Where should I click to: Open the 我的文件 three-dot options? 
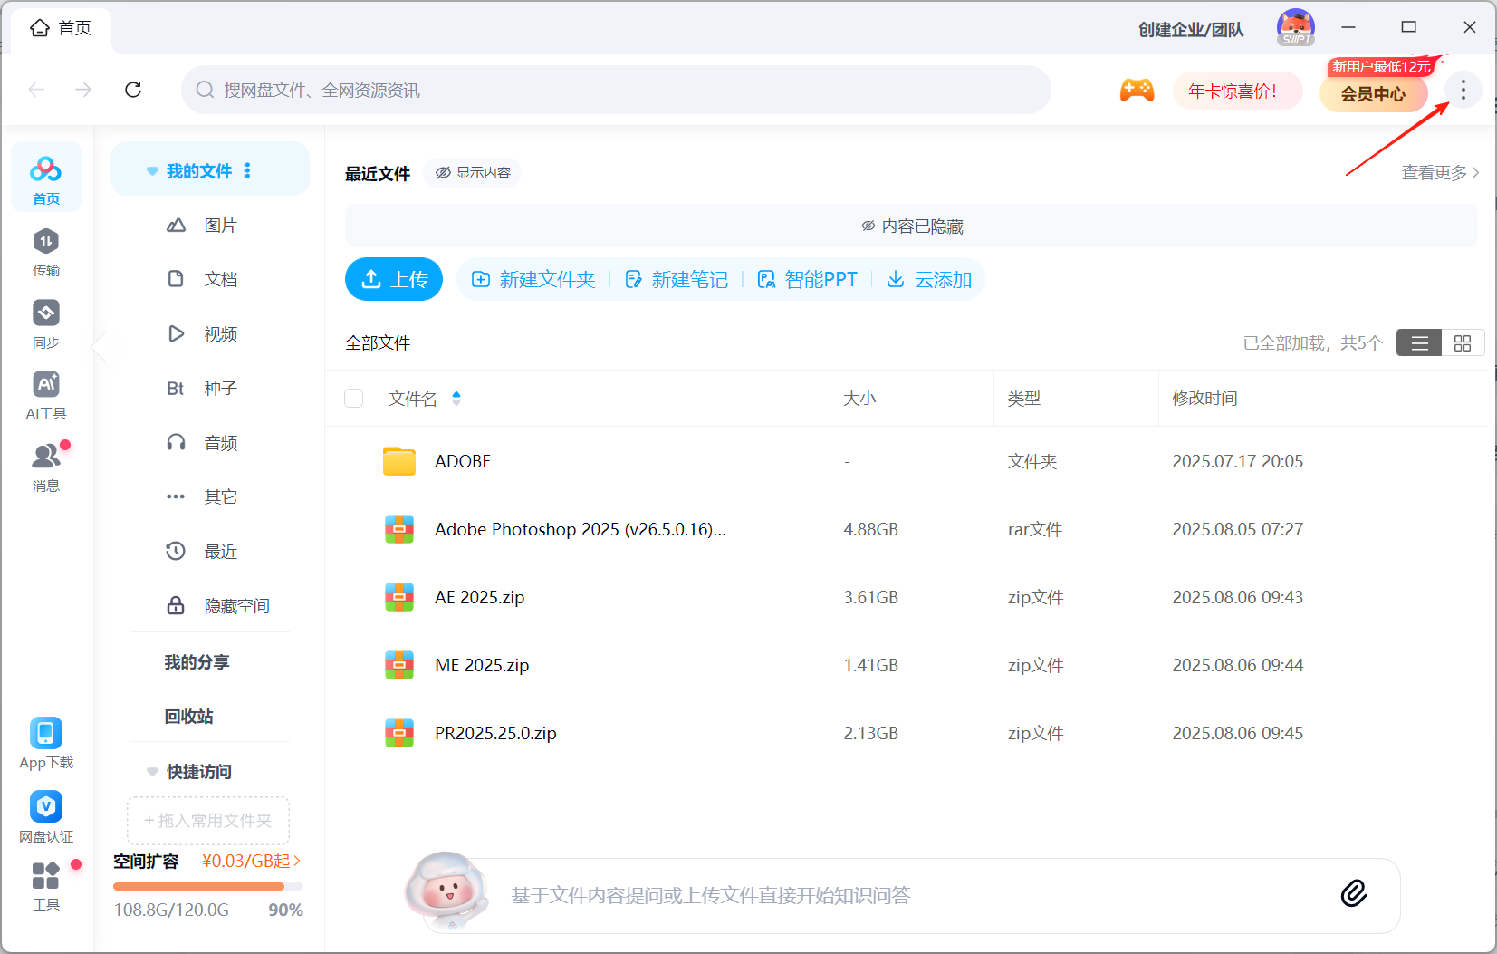(x=247, y=170)
